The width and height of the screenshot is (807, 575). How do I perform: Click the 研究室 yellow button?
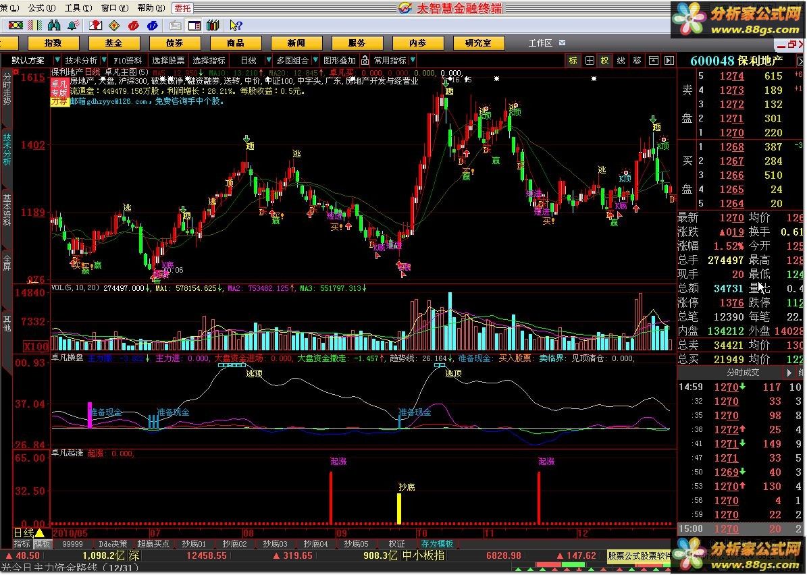[x=479, y=43]
